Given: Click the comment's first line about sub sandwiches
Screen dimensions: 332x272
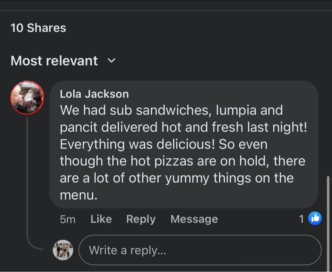Looking at the screenshot, I should [x=171, y=110].
